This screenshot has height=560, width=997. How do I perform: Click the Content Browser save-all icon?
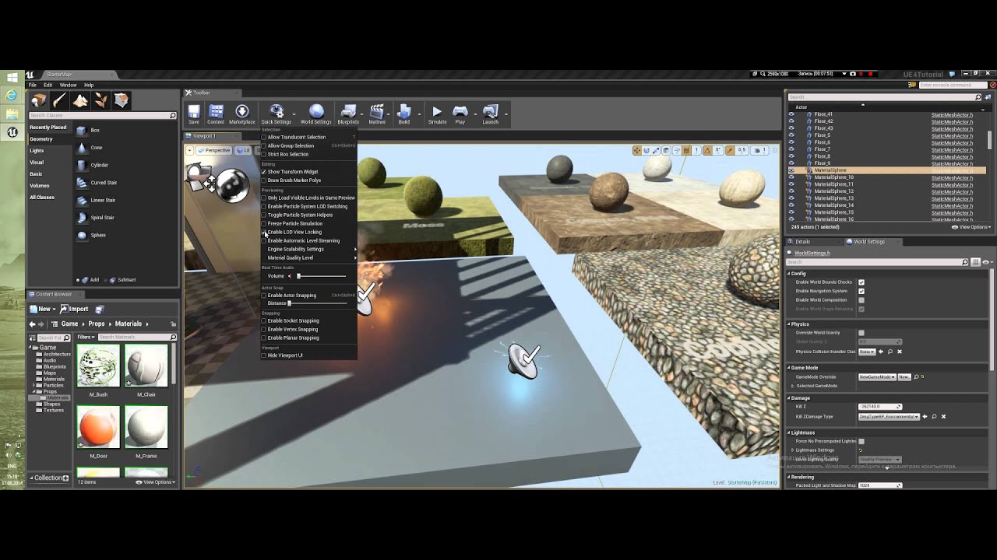pyautogui.click(x=99, y=310)
